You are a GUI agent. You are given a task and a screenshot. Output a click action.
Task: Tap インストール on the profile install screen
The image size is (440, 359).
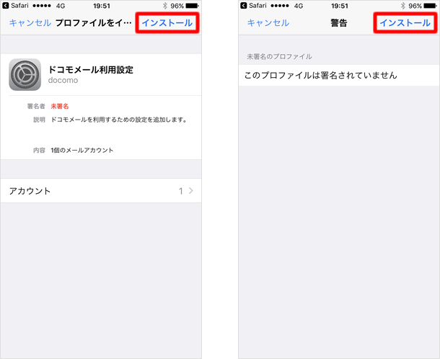point(167,23)
